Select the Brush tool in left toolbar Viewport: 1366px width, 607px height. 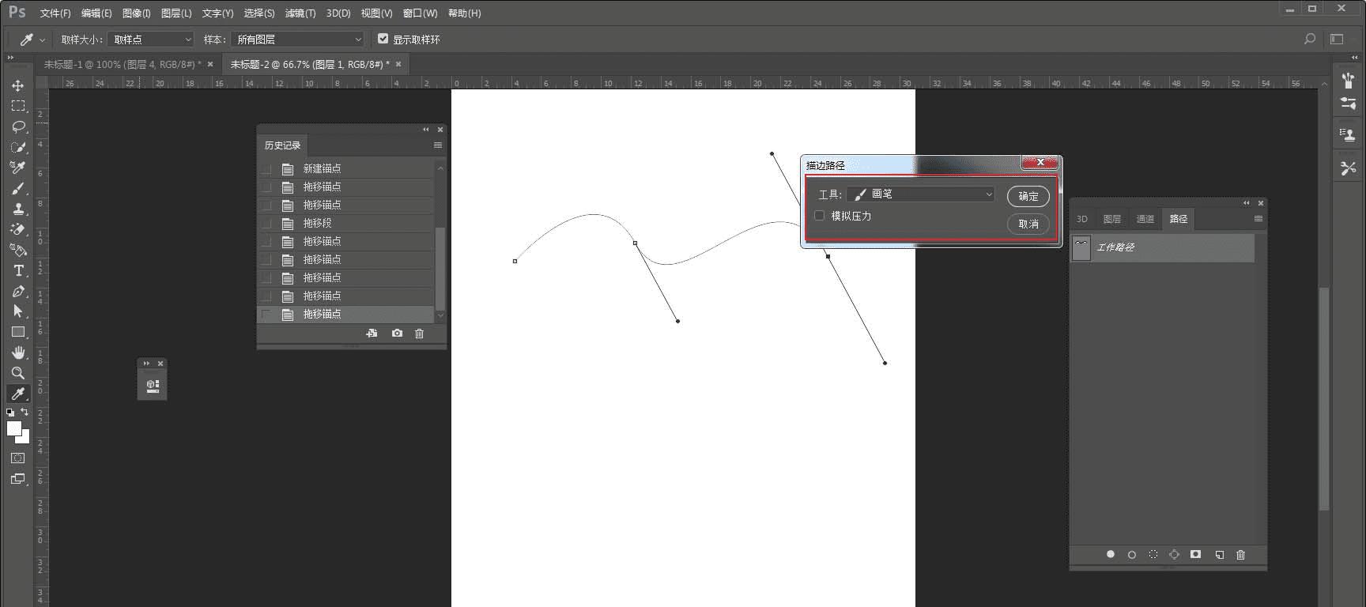18,188
